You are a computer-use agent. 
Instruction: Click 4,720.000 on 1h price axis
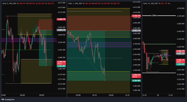180,8
